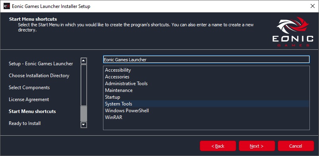The image size is (319, 156).
Task: Close the installer window
Action: click(x=313, y=6)
